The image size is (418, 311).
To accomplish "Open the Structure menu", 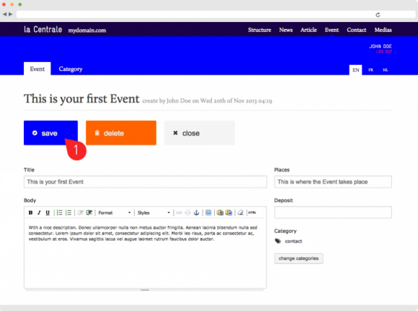I will tap(259, 30).
